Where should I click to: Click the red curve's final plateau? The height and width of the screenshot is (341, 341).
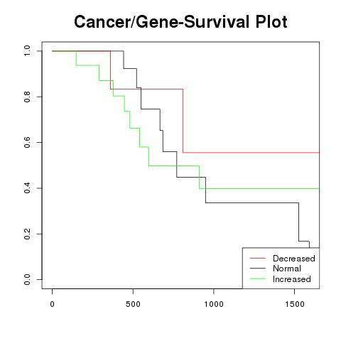(251, 153)
